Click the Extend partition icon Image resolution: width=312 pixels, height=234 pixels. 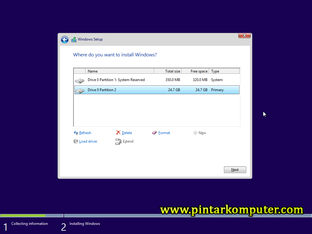click(119, 141)
